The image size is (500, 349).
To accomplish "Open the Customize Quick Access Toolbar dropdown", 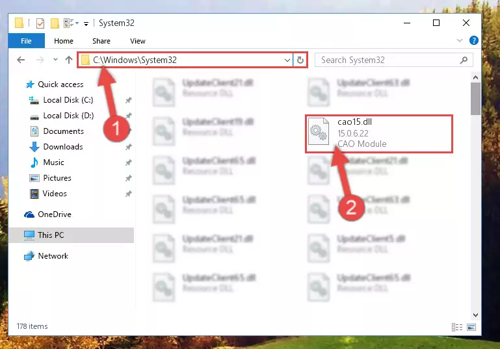I will (x=86, y=23).
